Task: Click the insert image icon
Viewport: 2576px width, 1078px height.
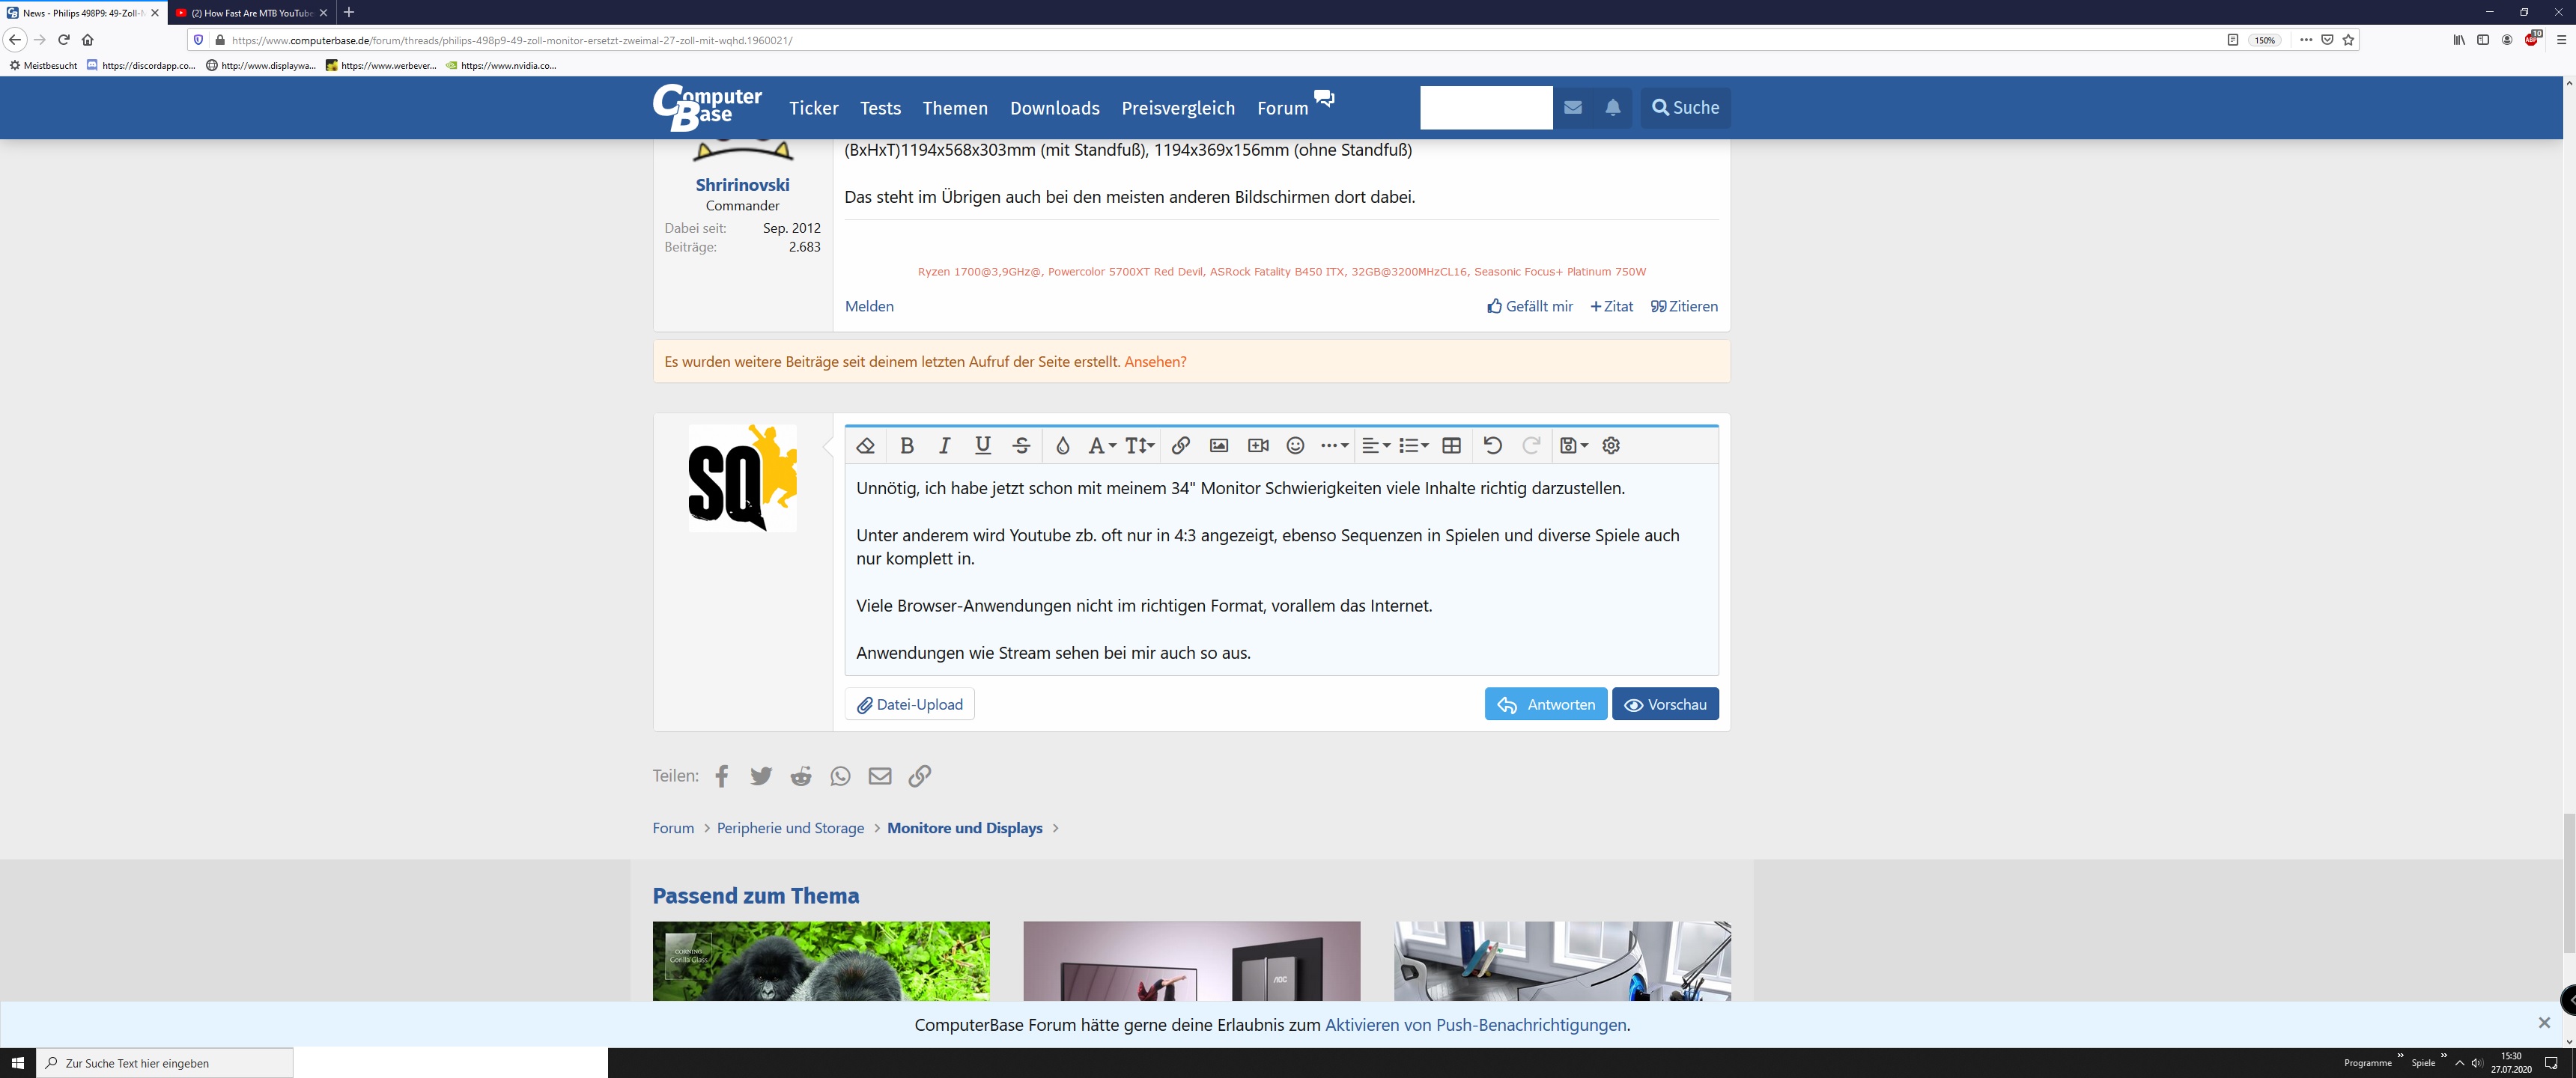Action: click(1218, 446)
